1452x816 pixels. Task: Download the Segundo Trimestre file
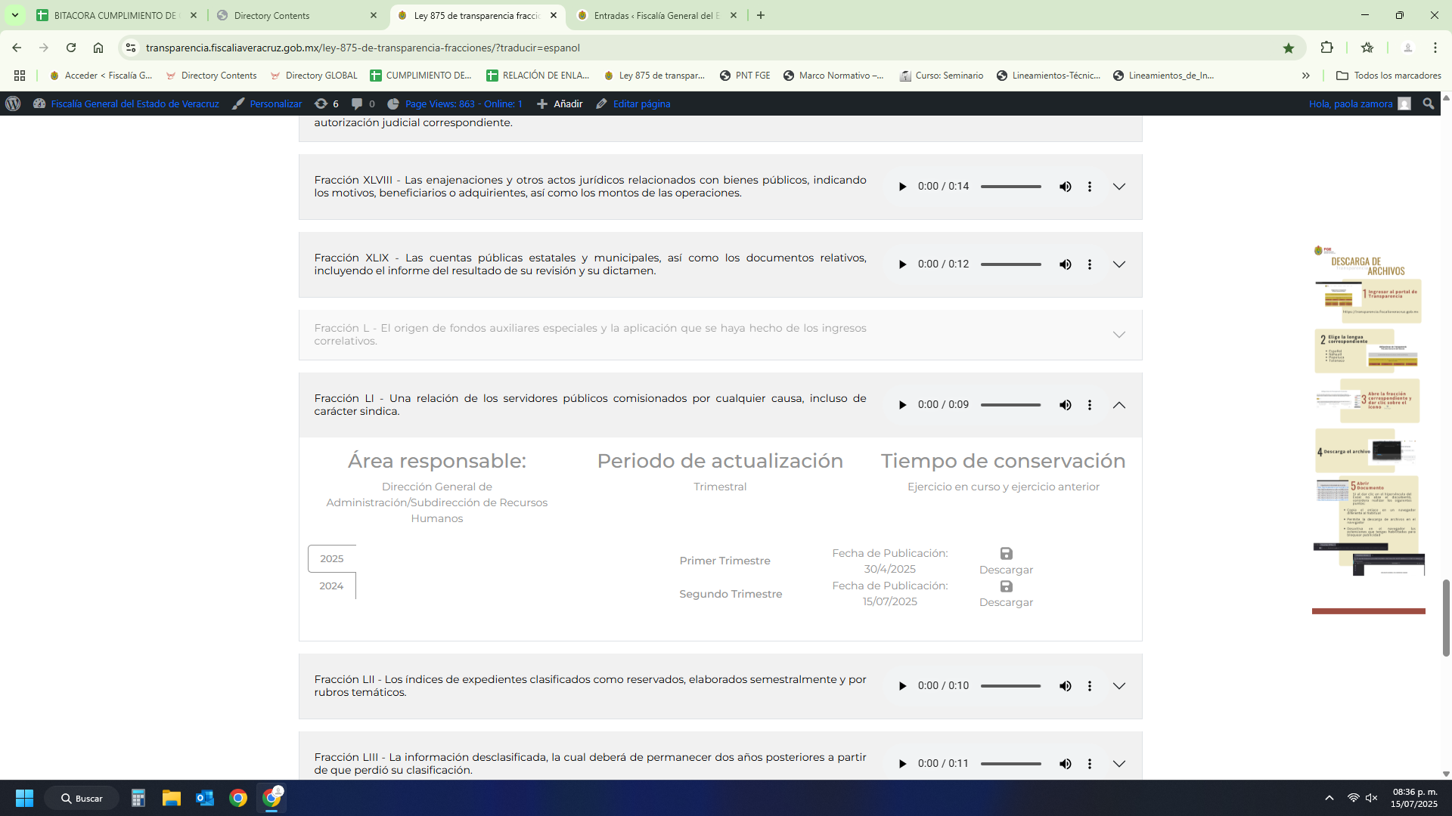[1006, 593]
